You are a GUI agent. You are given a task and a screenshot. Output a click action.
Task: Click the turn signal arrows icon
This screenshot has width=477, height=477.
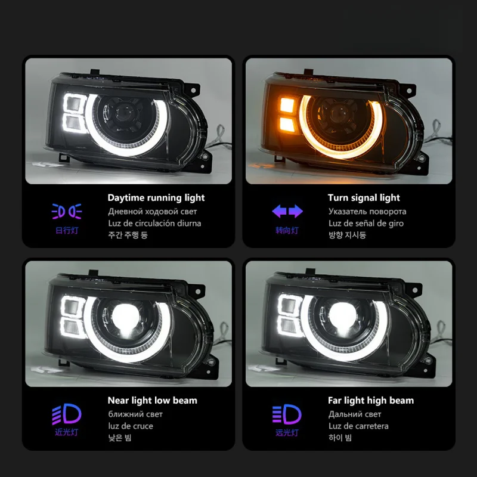pos(287,211)
